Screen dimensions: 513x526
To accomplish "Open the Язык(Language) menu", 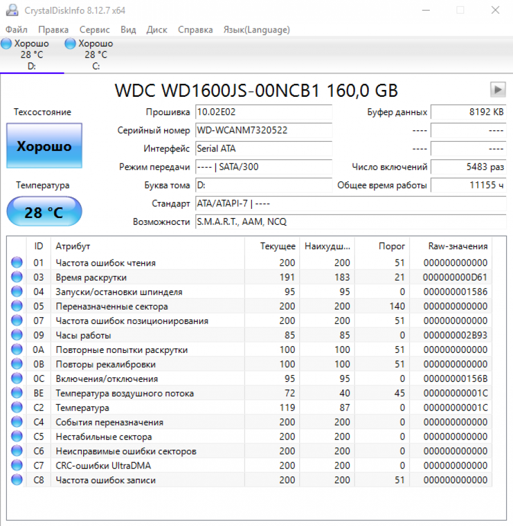I will [x=256, y=30].
